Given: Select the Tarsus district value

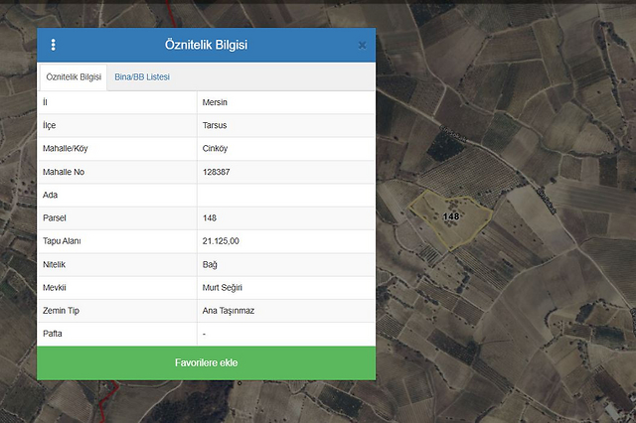Looking at the screenshot, I should pyautogui.click(x=215, y=126).
